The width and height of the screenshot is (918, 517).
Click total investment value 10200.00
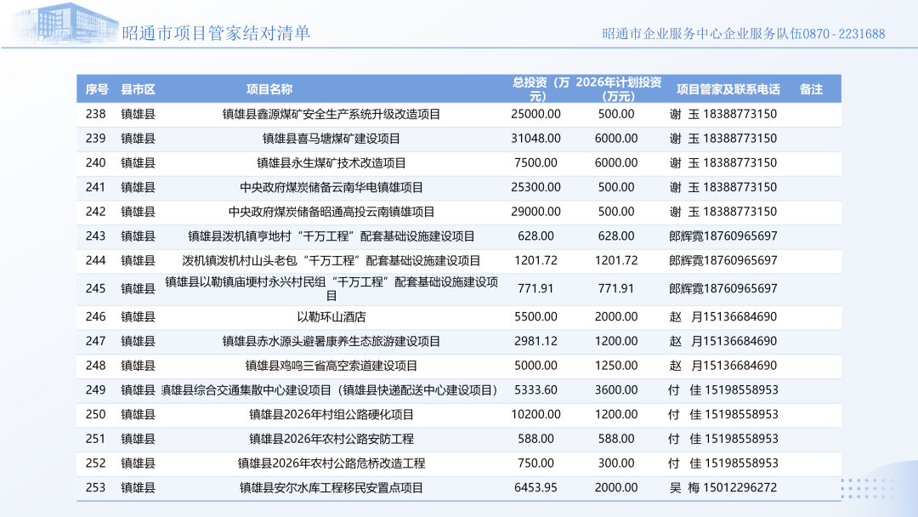535,415
